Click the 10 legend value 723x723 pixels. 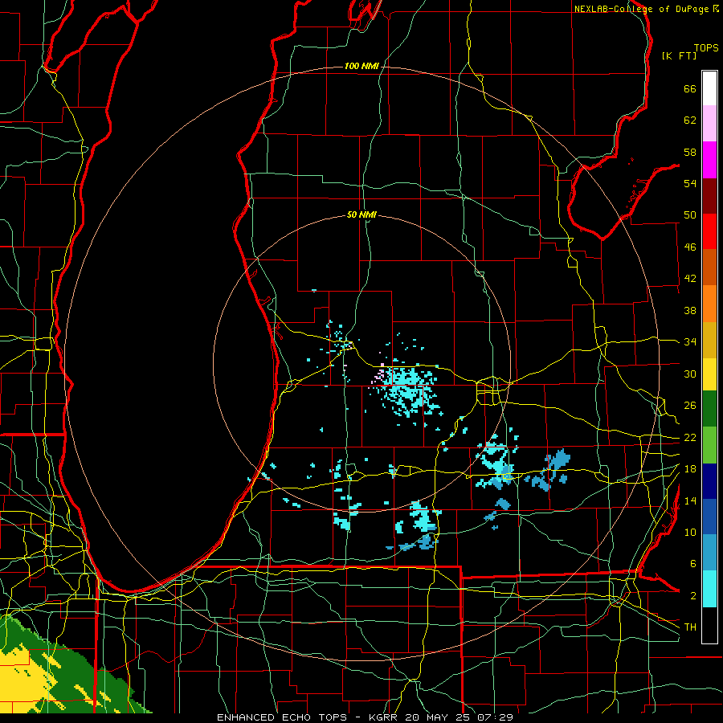pos(690,532)
